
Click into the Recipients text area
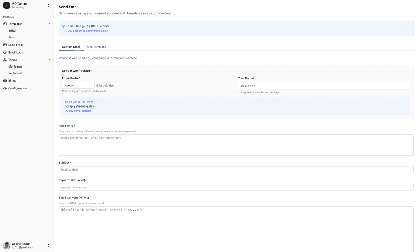(x=236, y=144)
